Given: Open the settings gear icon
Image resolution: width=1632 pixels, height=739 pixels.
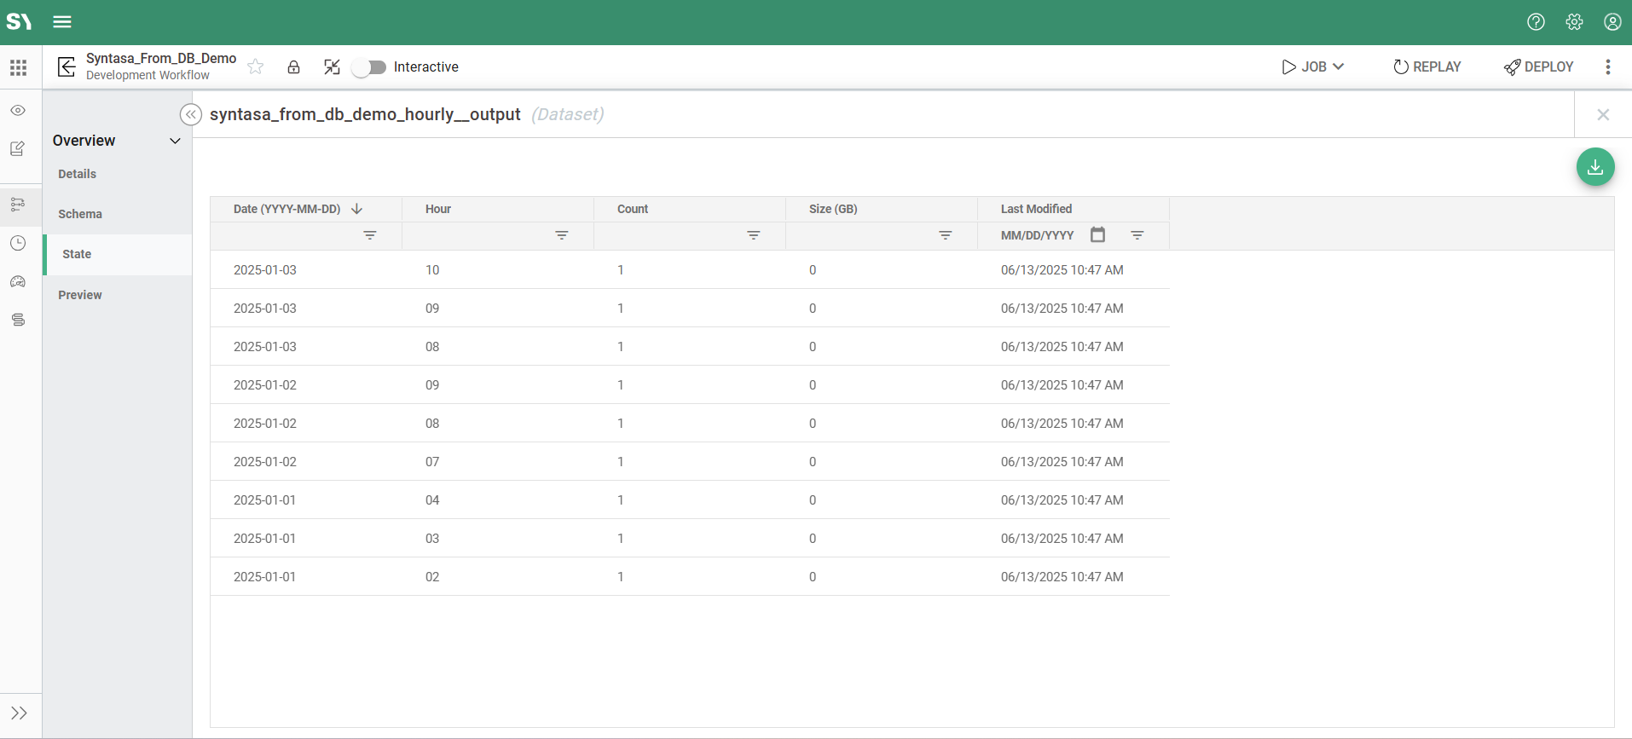Looking at the screenshot, I should pos(1574,22).
